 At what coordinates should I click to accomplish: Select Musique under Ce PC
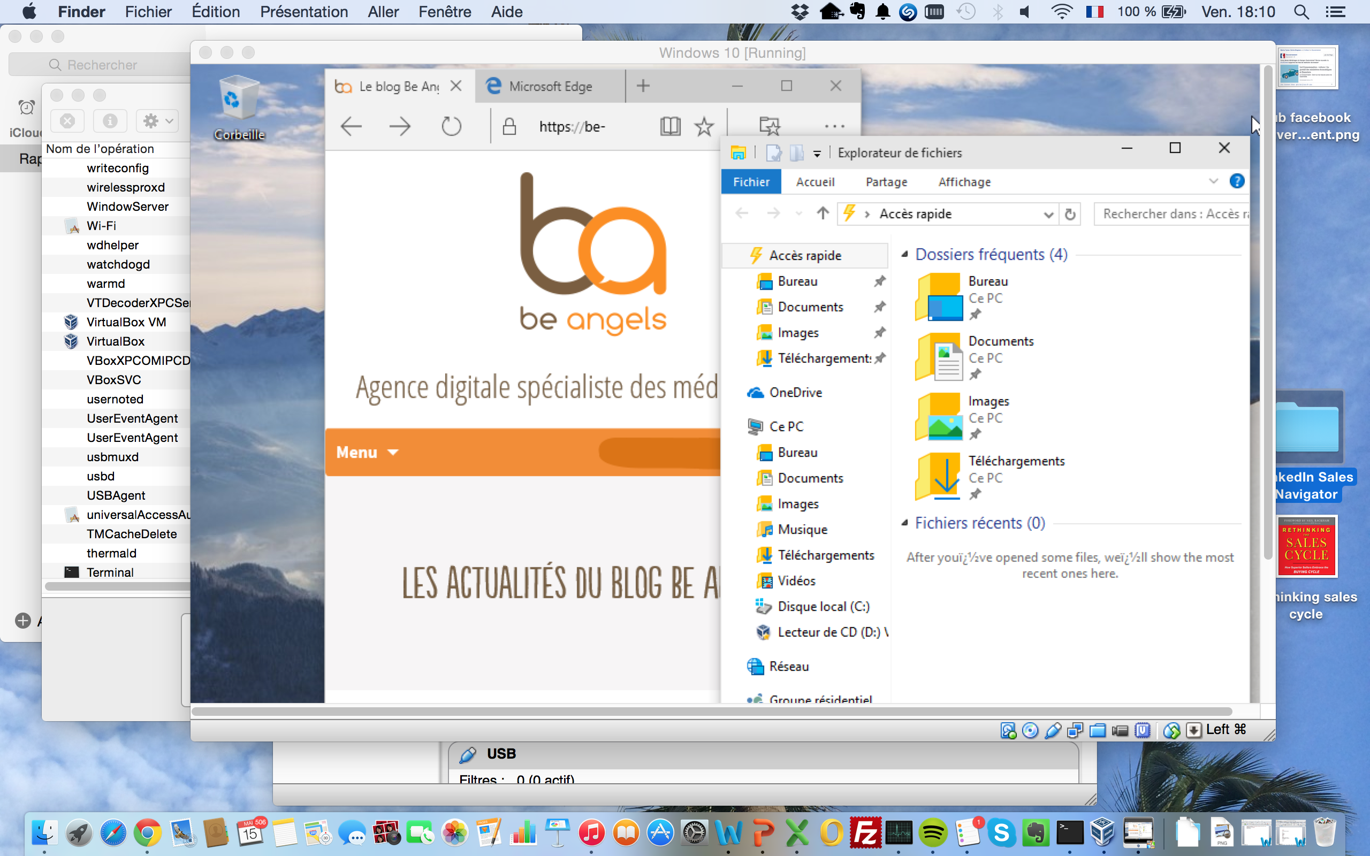pos(802,529)
